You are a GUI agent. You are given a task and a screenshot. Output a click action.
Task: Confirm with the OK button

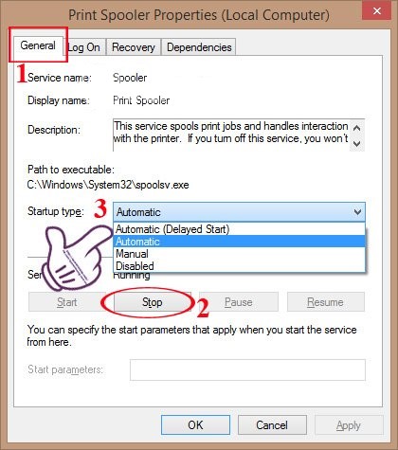pos(195,425)
